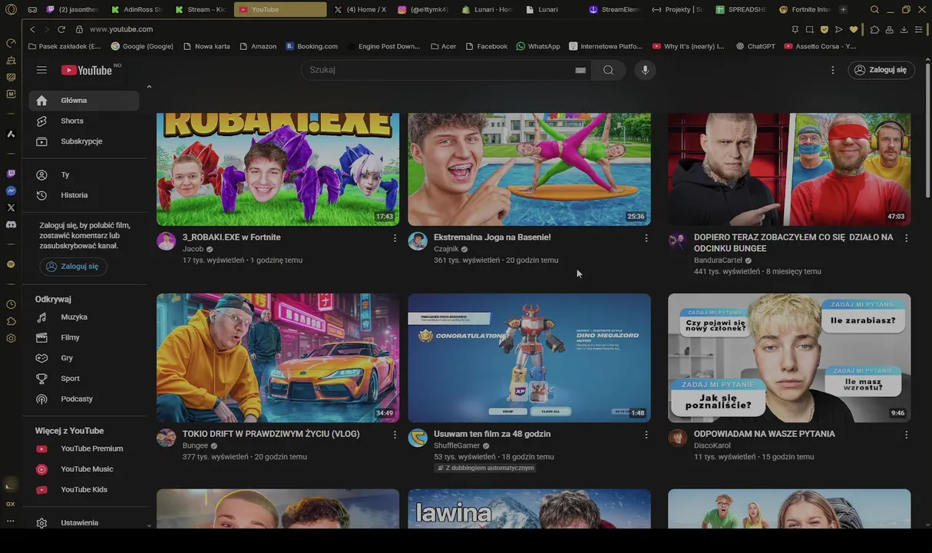The image size is (932, 553).
Task: Open YouTube Kids link
Action: (84, 489)
